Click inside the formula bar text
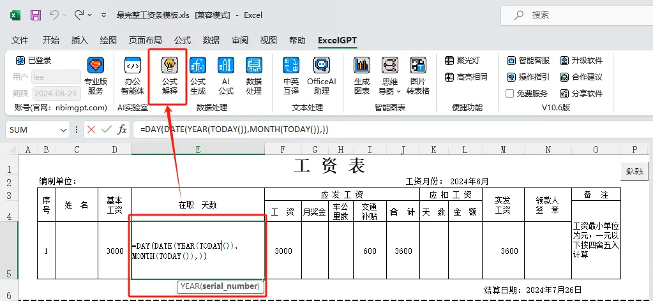This screenshot has width=653, height=301. tap(234, 130)
